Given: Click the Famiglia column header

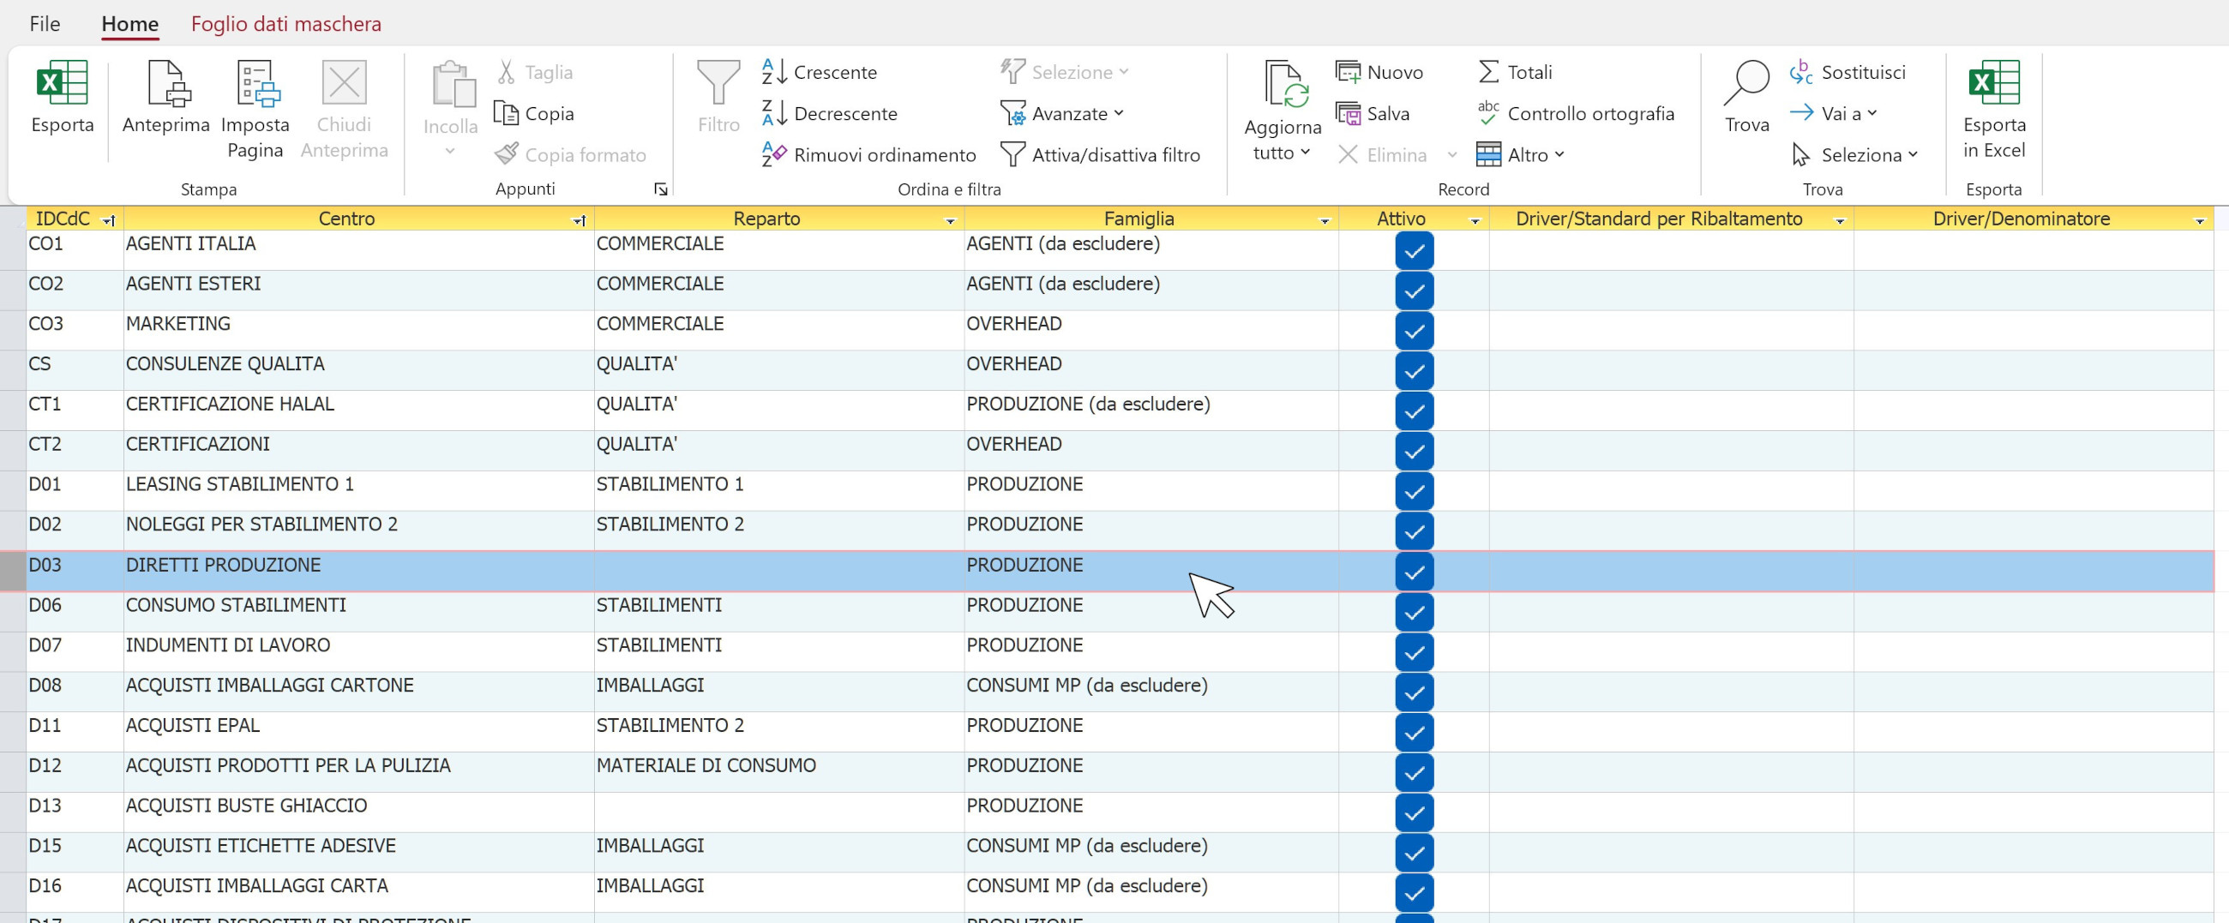Looking at the screenshot, I should click(x=1139, y=219).
